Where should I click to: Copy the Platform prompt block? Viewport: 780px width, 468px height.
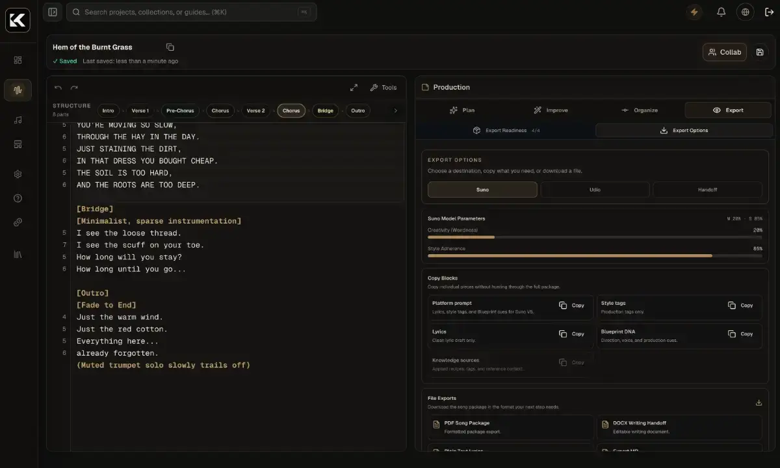tap(572, 305)
